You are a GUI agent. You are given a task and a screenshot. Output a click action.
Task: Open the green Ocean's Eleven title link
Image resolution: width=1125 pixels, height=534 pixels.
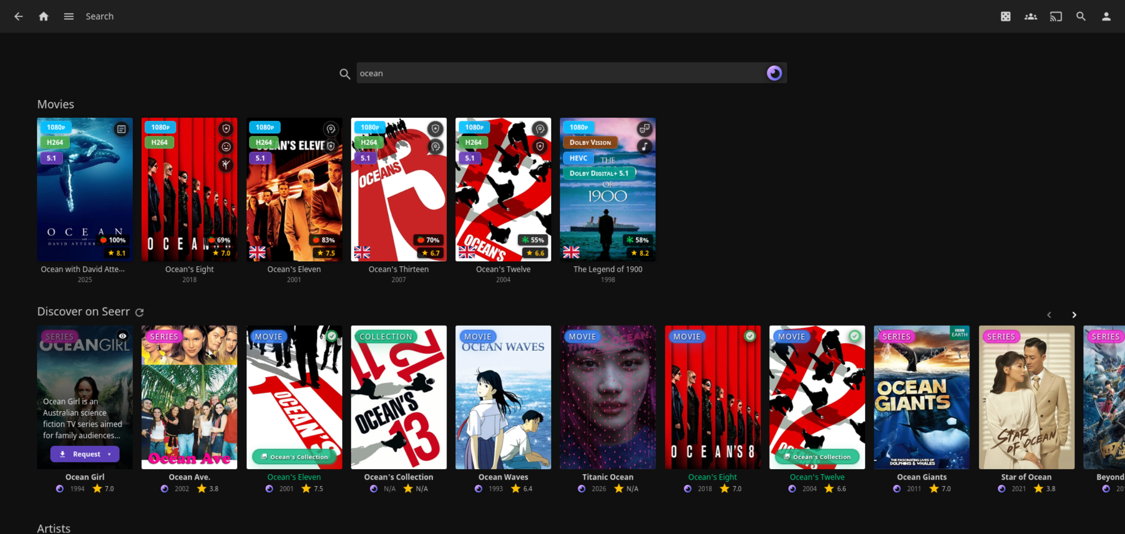tap(294, 477)
